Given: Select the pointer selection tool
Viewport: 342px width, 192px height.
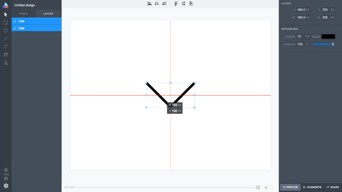Looking at the screenshot, I should (6, 15).
